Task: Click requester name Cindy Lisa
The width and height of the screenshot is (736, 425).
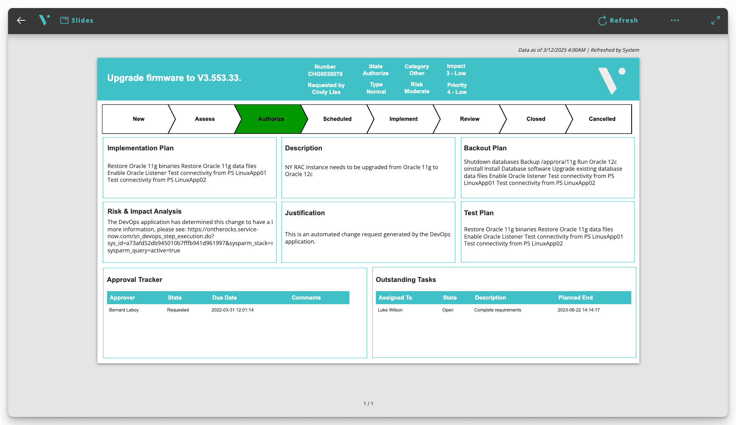Action: click(x=326, y=92)
